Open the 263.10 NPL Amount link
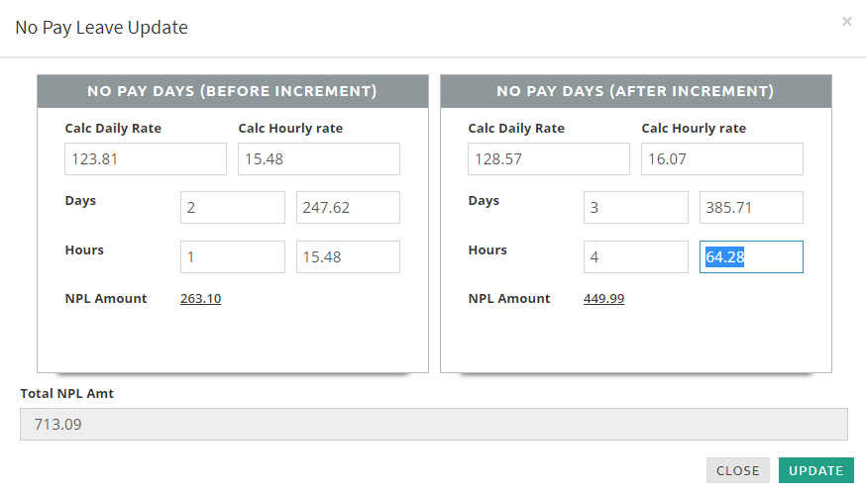Screen dimensions: 866x496 pos(200,298)
